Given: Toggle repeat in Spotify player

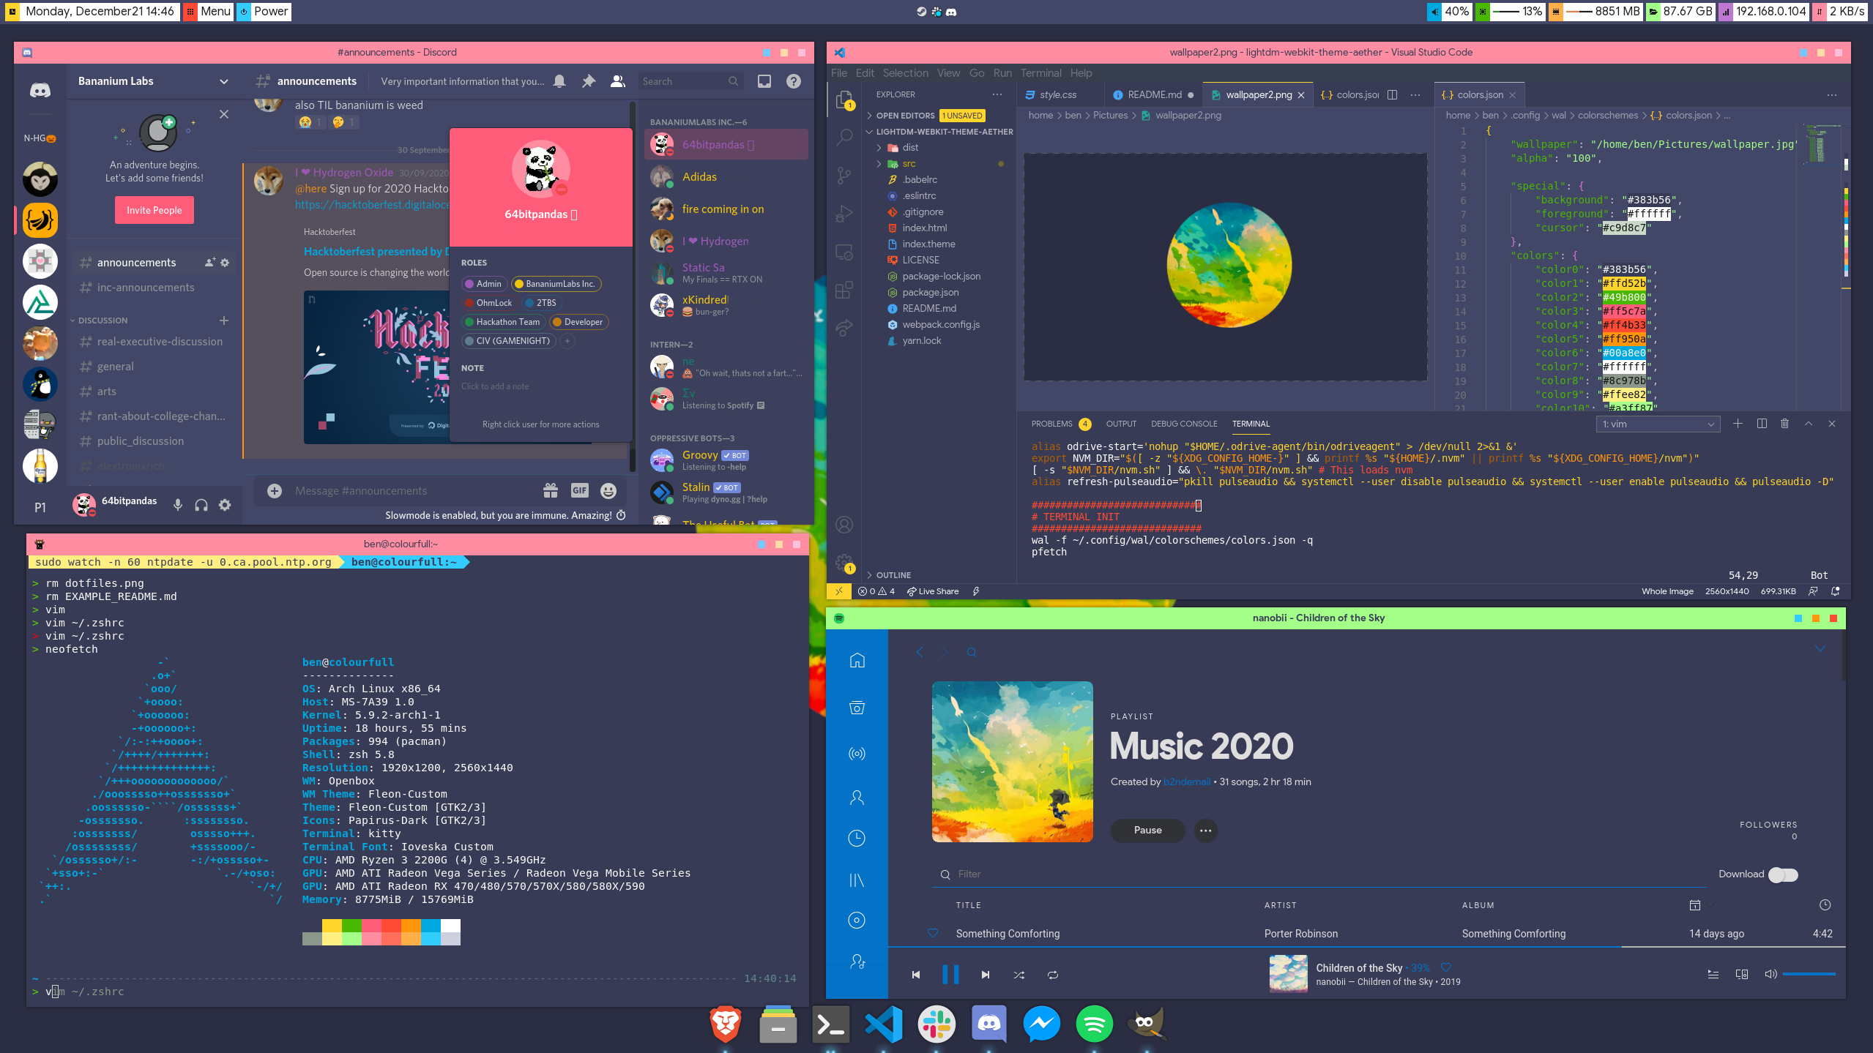Looking at the screenshot, I should pos(1052,975).
